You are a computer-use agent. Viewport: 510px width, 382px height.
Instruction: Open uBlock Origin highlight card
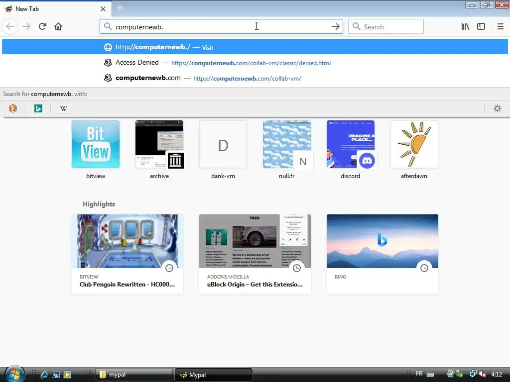coord(255,254)
